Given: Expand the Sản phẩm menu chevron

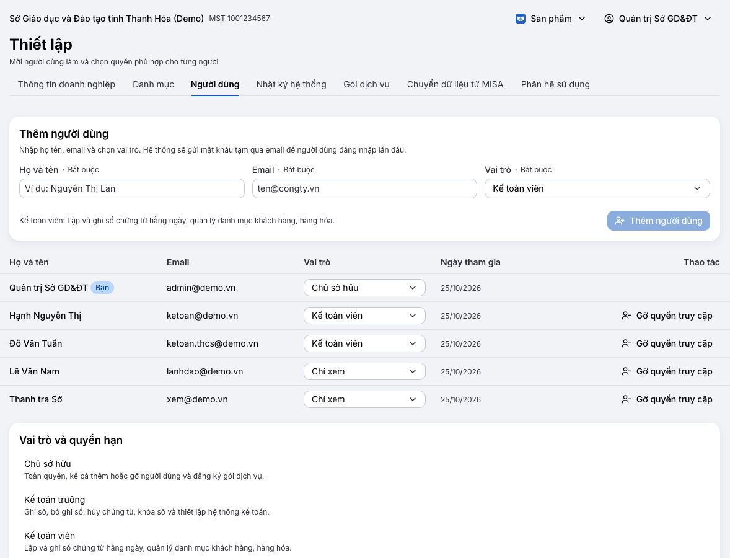Looking at the screenshot, I should (582, 19).
